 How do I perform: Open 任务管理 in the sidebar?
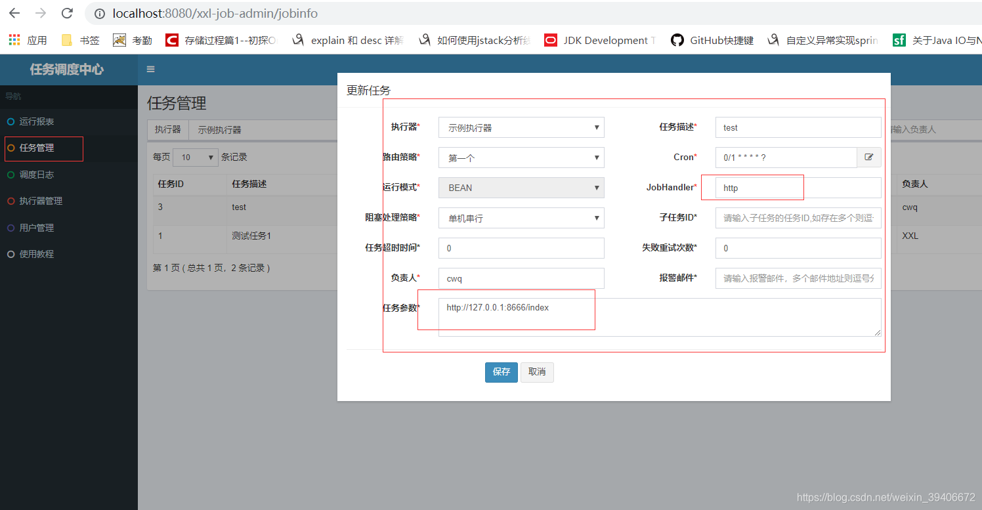pyautogui.click(x=69, y=148)
